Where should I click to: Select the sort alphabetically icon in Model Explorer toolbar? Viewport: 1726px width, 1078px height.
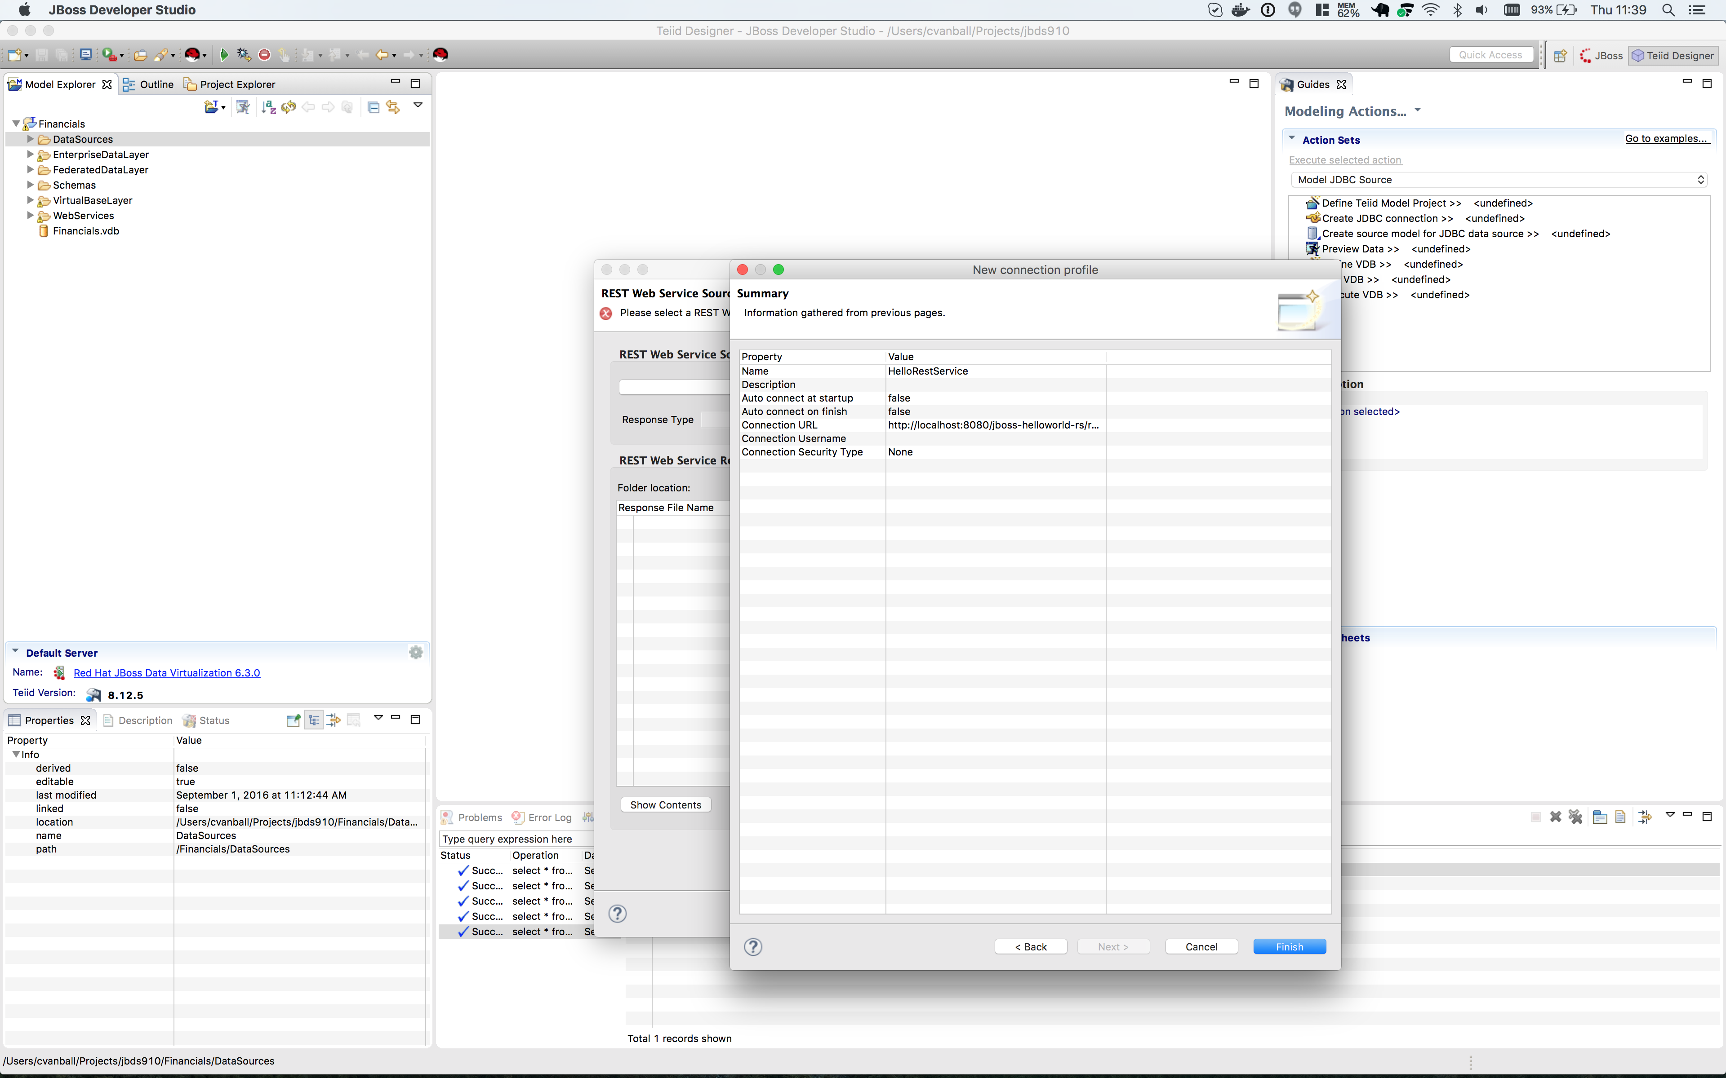click(268, 107)
